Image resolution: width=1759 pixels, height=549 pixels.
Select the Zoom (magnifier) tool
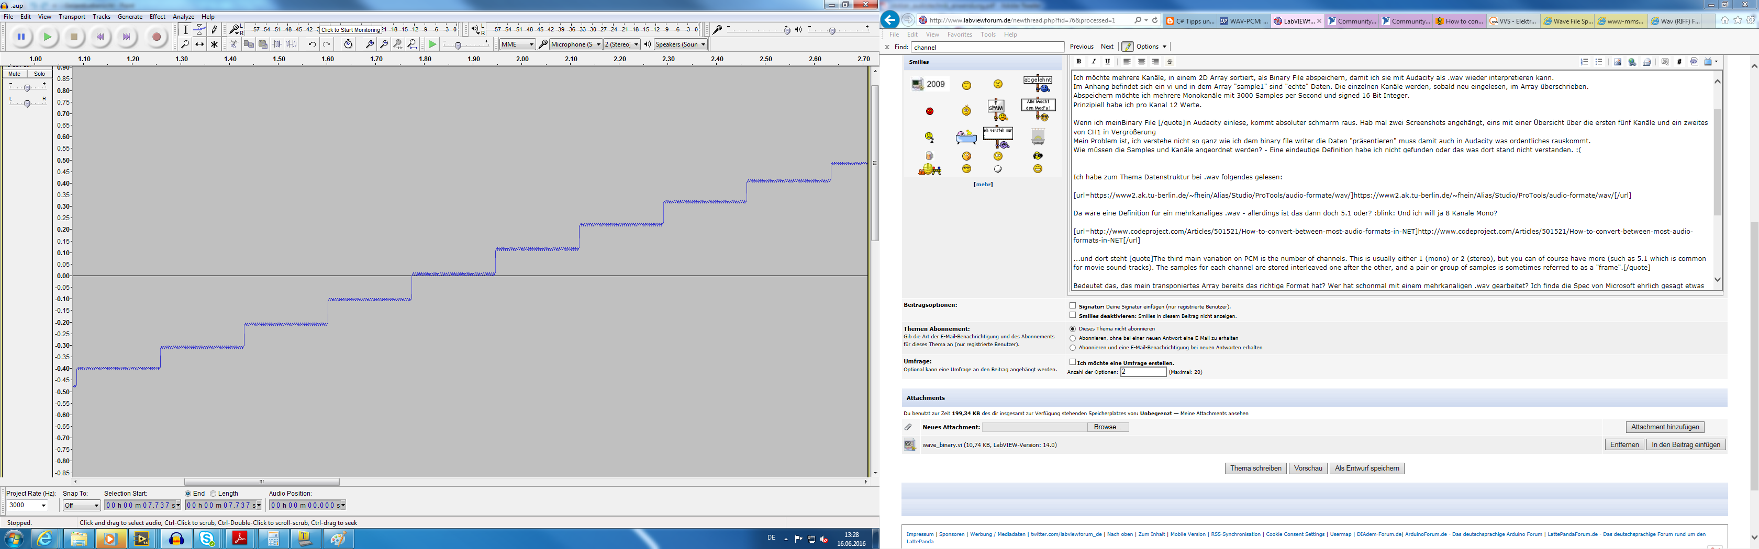point(185,44)
